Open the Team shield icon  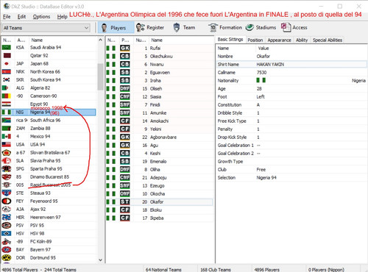pyautogui.click(x=177, y=27)
